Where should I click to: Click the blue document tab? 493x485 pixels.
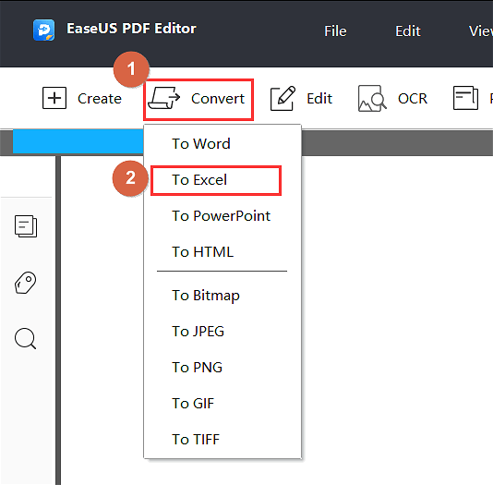(x=78, y=141)
